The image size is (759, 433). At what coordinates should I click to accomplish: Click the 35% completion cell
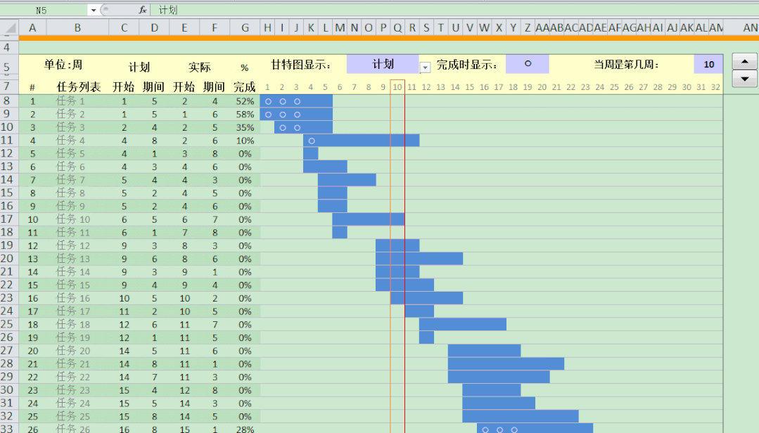point(245,128)
